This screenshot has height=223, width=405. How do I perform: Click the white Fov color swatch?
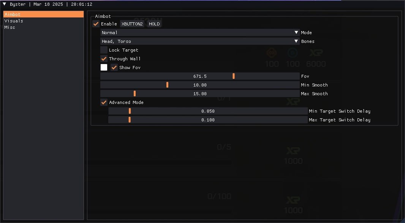[104, 68]
